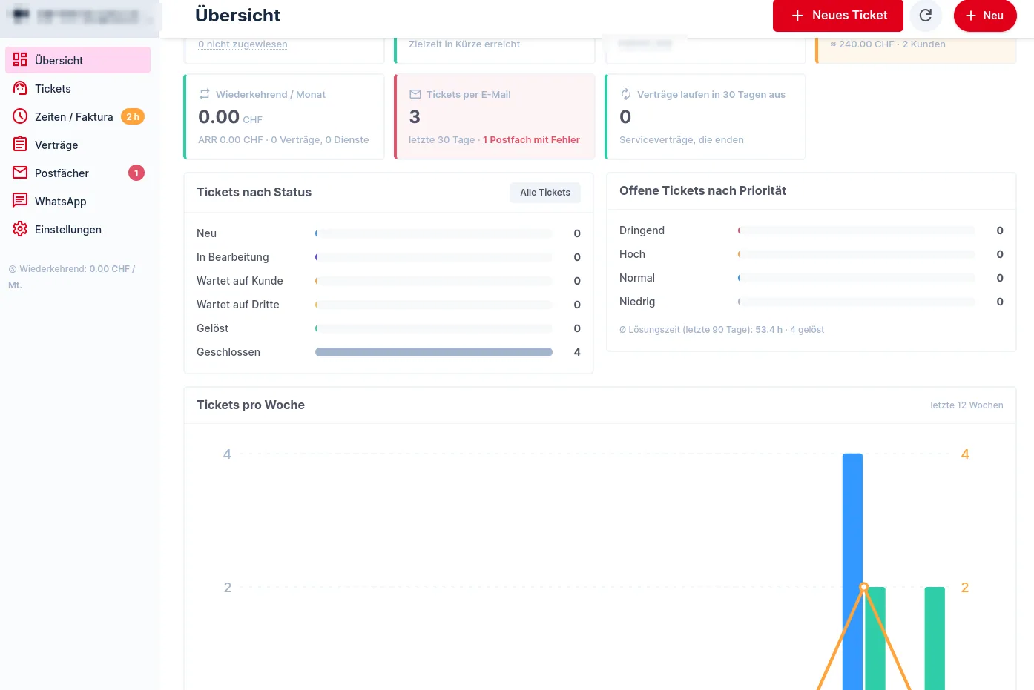
Task: Click the 'Niedrig' priority label
Action: click(637, 302)
